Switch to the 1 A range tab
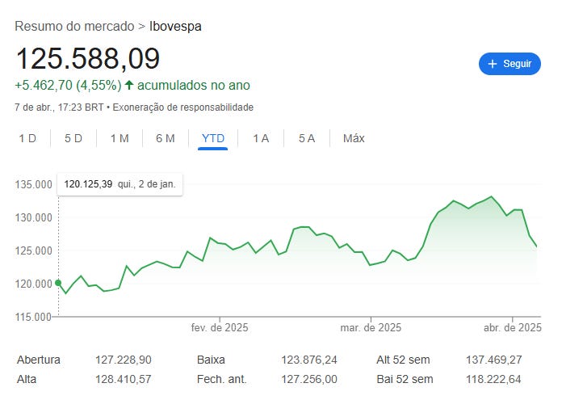562x400 pixels. (x=261, y=138)
